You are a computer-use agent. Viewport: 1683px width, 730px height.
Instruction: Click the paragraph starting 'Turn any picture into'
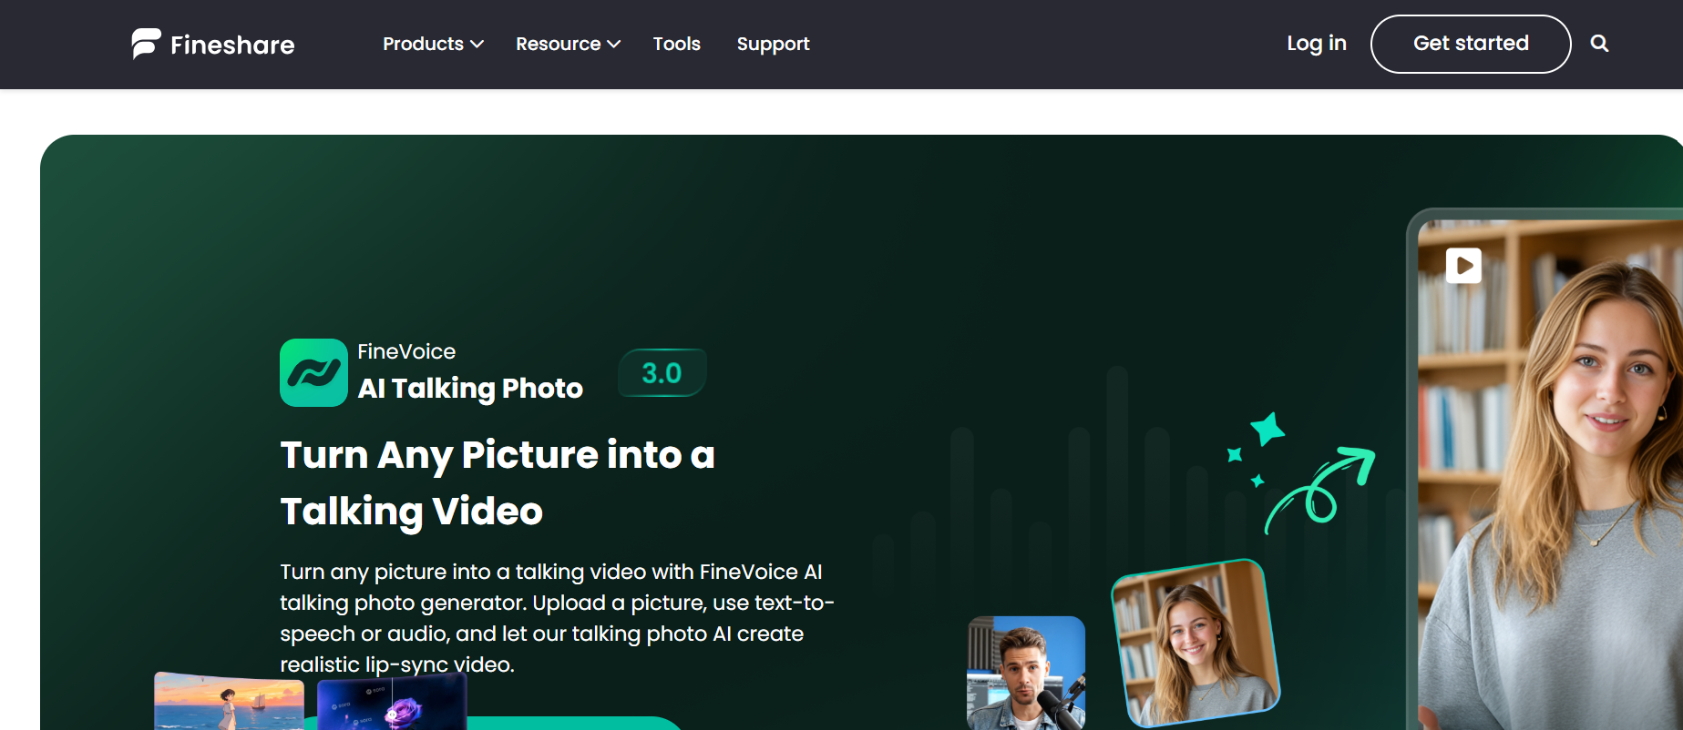coord(558,618)
